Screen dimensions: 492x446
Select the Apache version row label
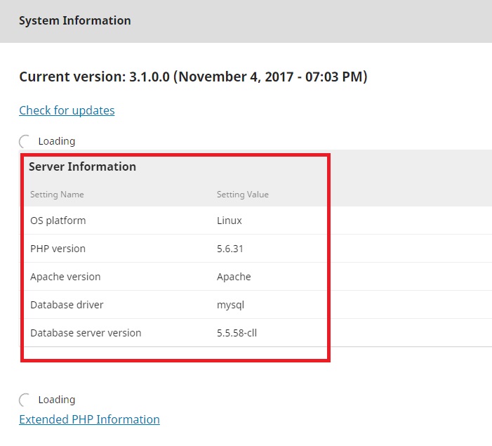[x=65, y=277]
